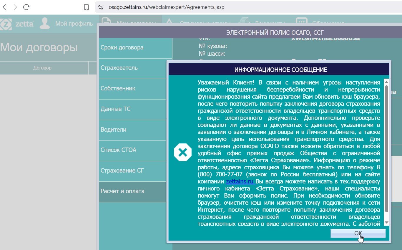402x250 pixels.
Task: Go to the Собственник section
Action: pos(118,88)
